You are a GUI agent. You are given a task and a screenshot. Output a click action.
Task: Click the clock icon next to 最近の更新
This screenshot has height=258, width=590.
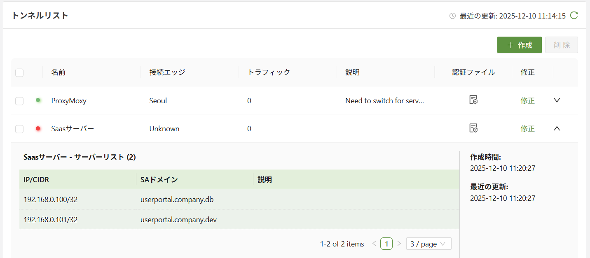pos(452,16)
